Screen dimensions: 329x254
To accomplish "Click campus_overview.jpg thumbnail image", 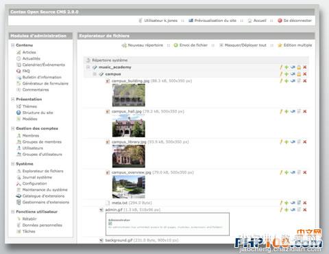I will click(129, 187).
